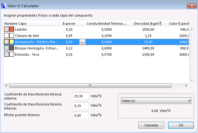Click conductivity value 0,5700
The width and height of the screenshot is (198, 133).
click(x=106, y=54)
